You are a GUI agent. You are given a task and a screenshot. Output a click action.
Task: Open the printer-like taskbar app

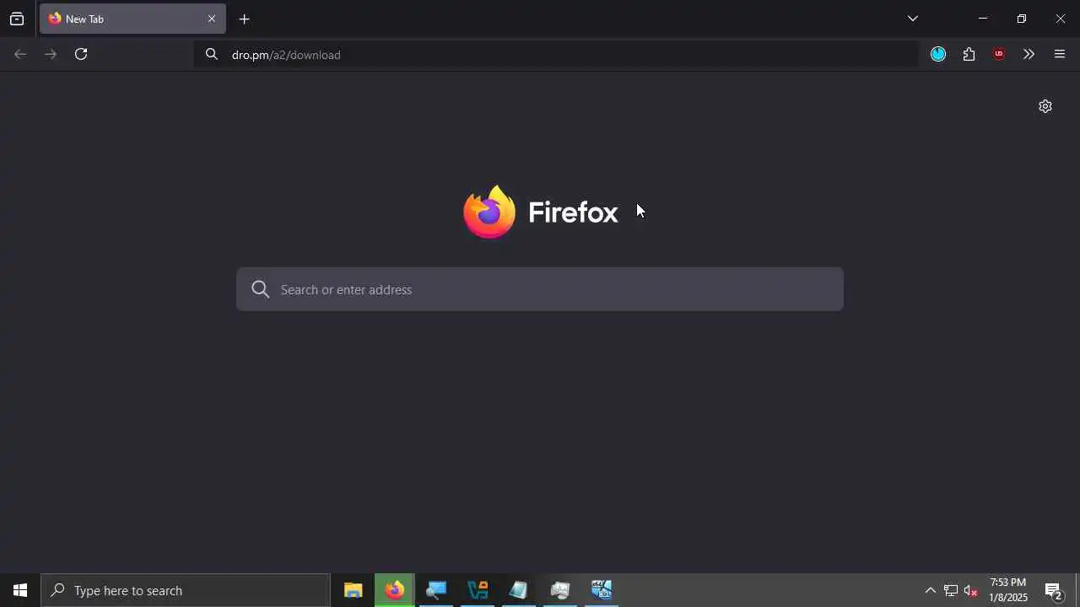click(560, 590)
